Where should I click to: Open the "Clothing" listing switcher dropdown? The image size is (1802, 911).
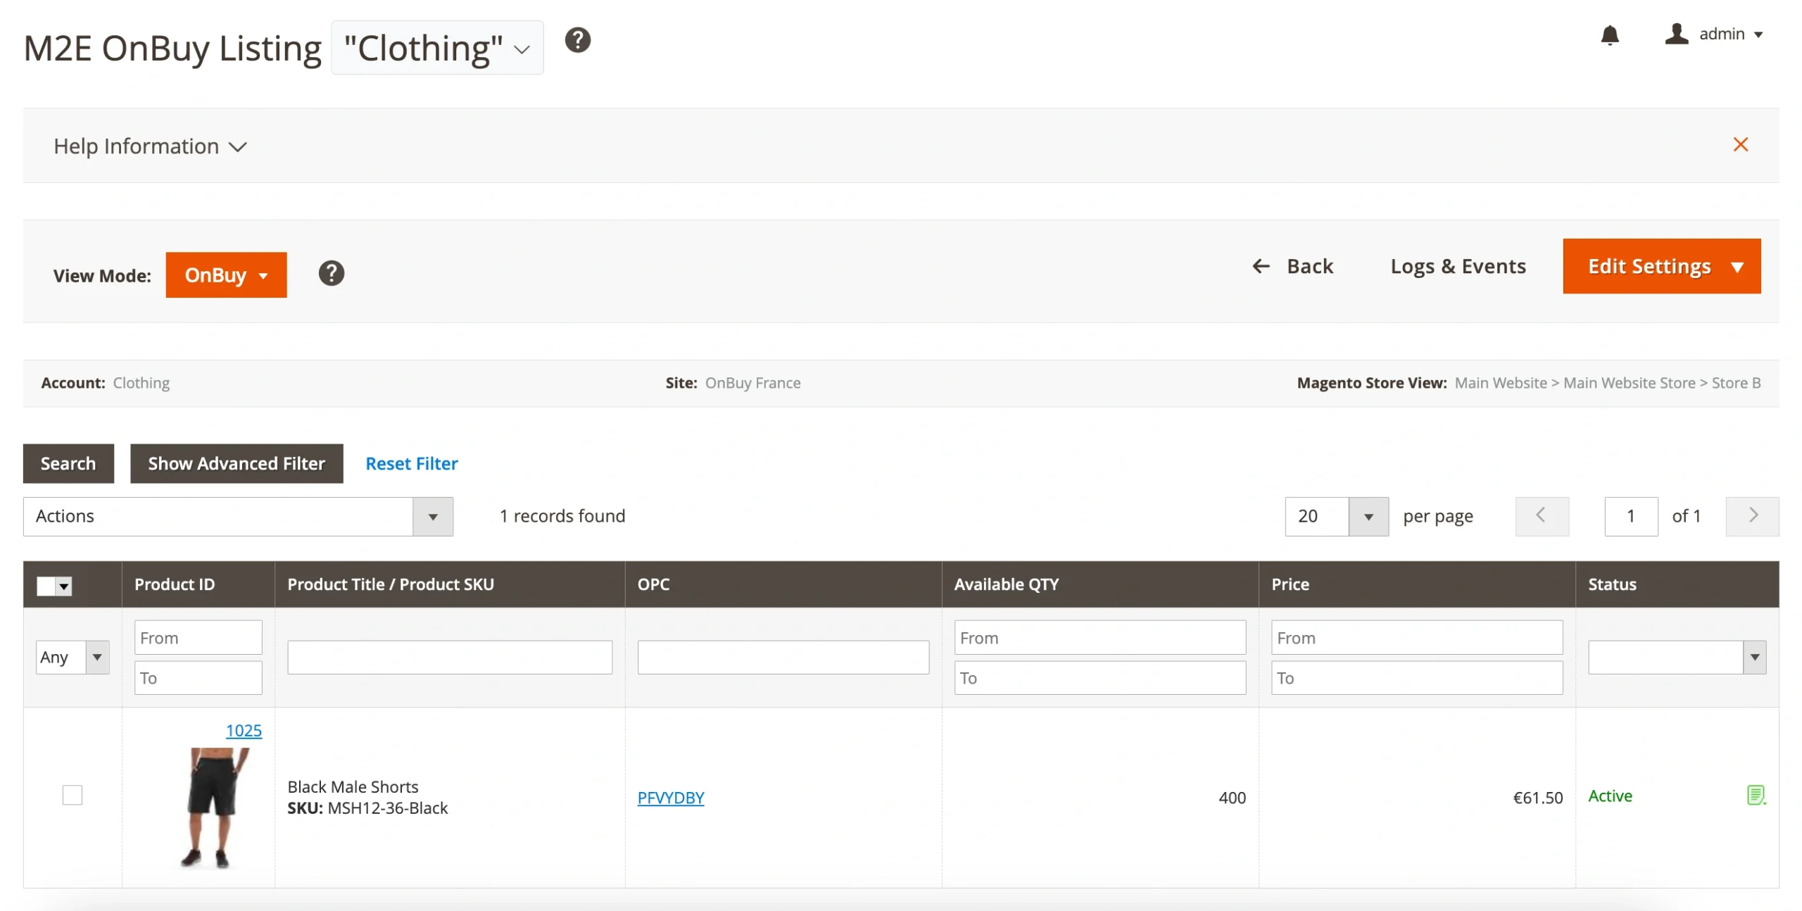[437, 48]
